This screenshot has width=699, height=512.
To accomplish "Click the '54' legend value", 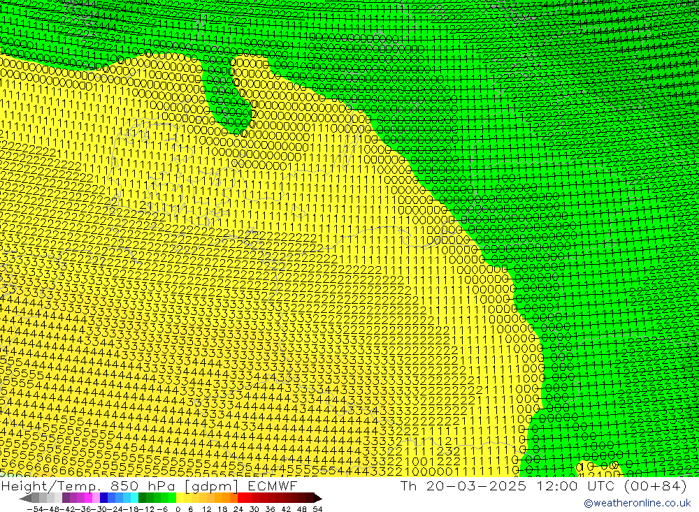I will [317, 509].
